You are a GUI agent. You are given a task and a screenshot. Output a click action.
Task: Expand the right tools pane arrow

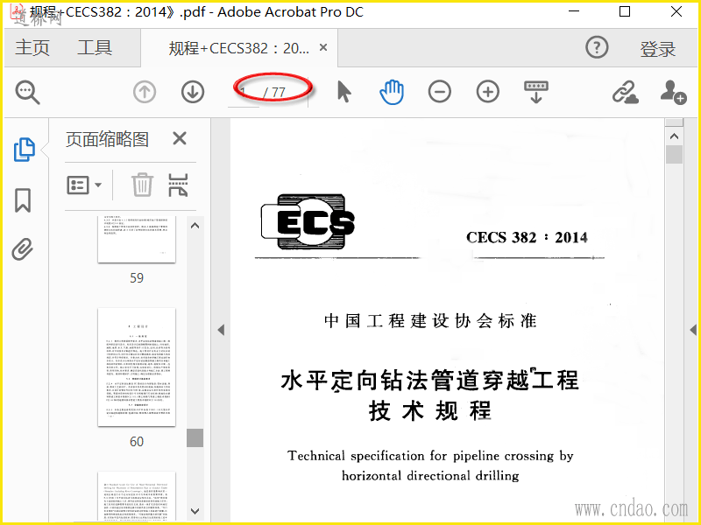[x=693, y=330]
